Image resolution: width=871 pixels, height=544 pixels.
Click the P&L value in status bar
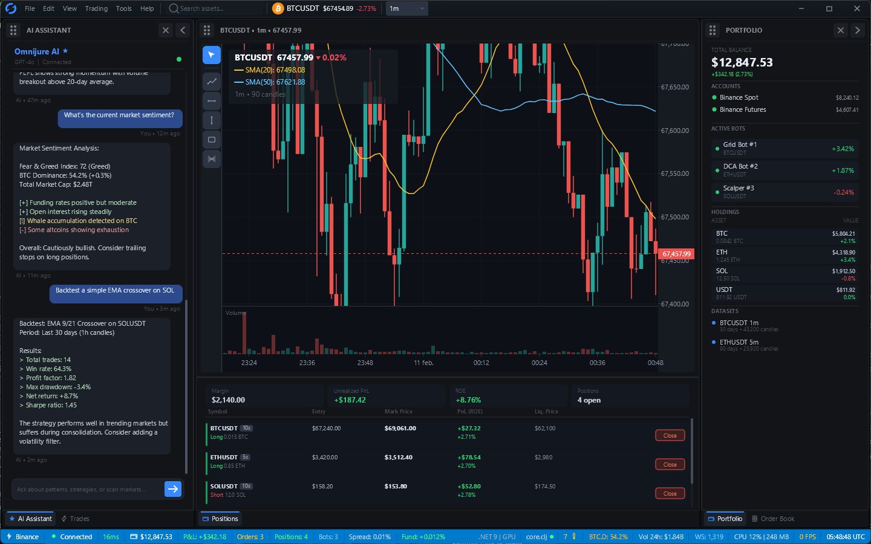point(204,537)
